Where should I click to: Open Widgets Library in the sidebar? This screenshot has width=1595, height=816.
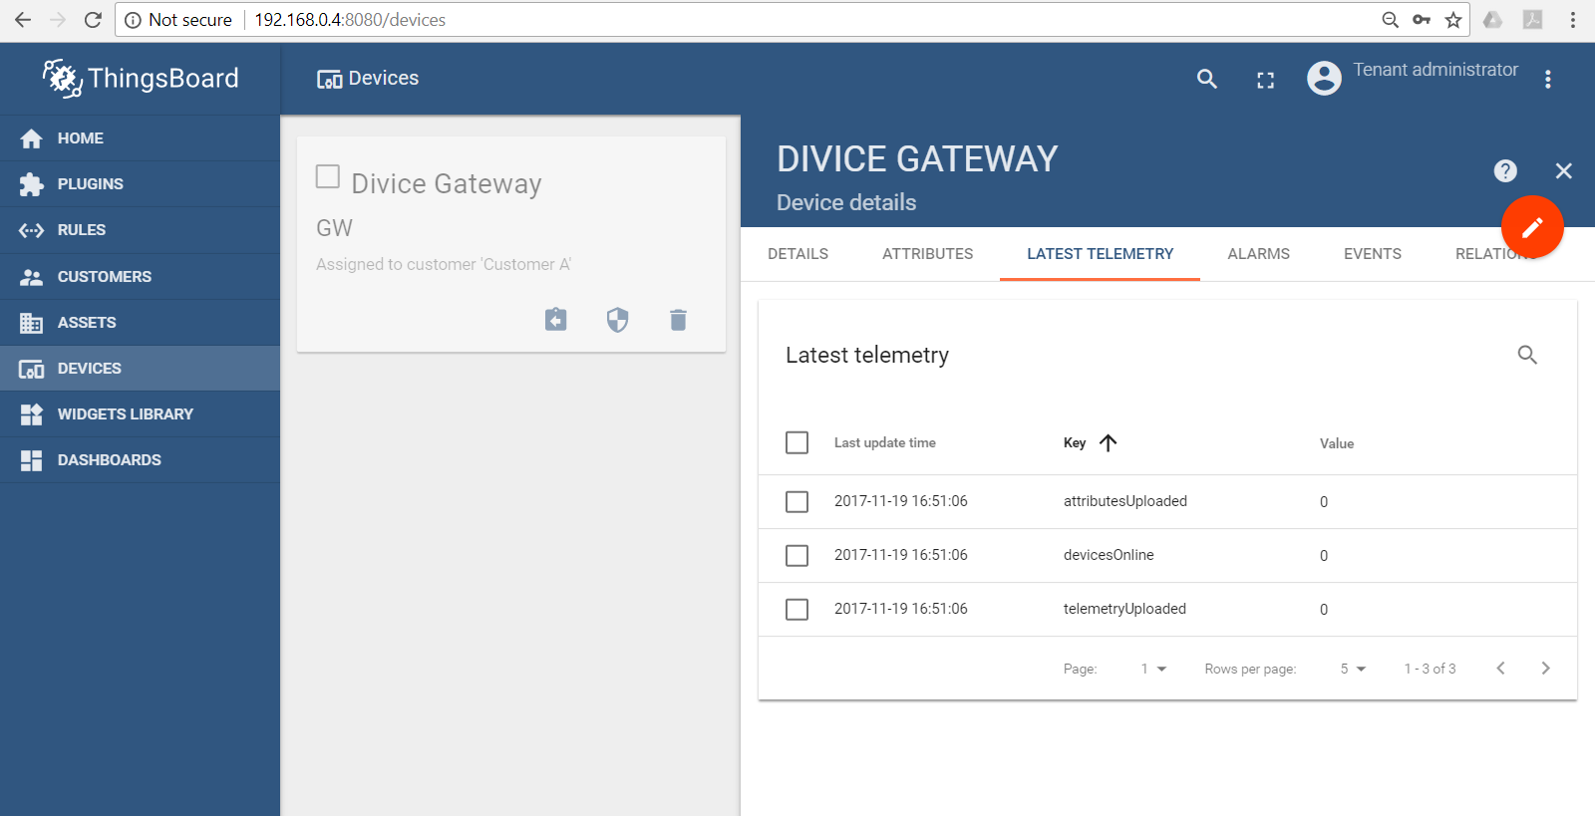click(x=140, y=414)
